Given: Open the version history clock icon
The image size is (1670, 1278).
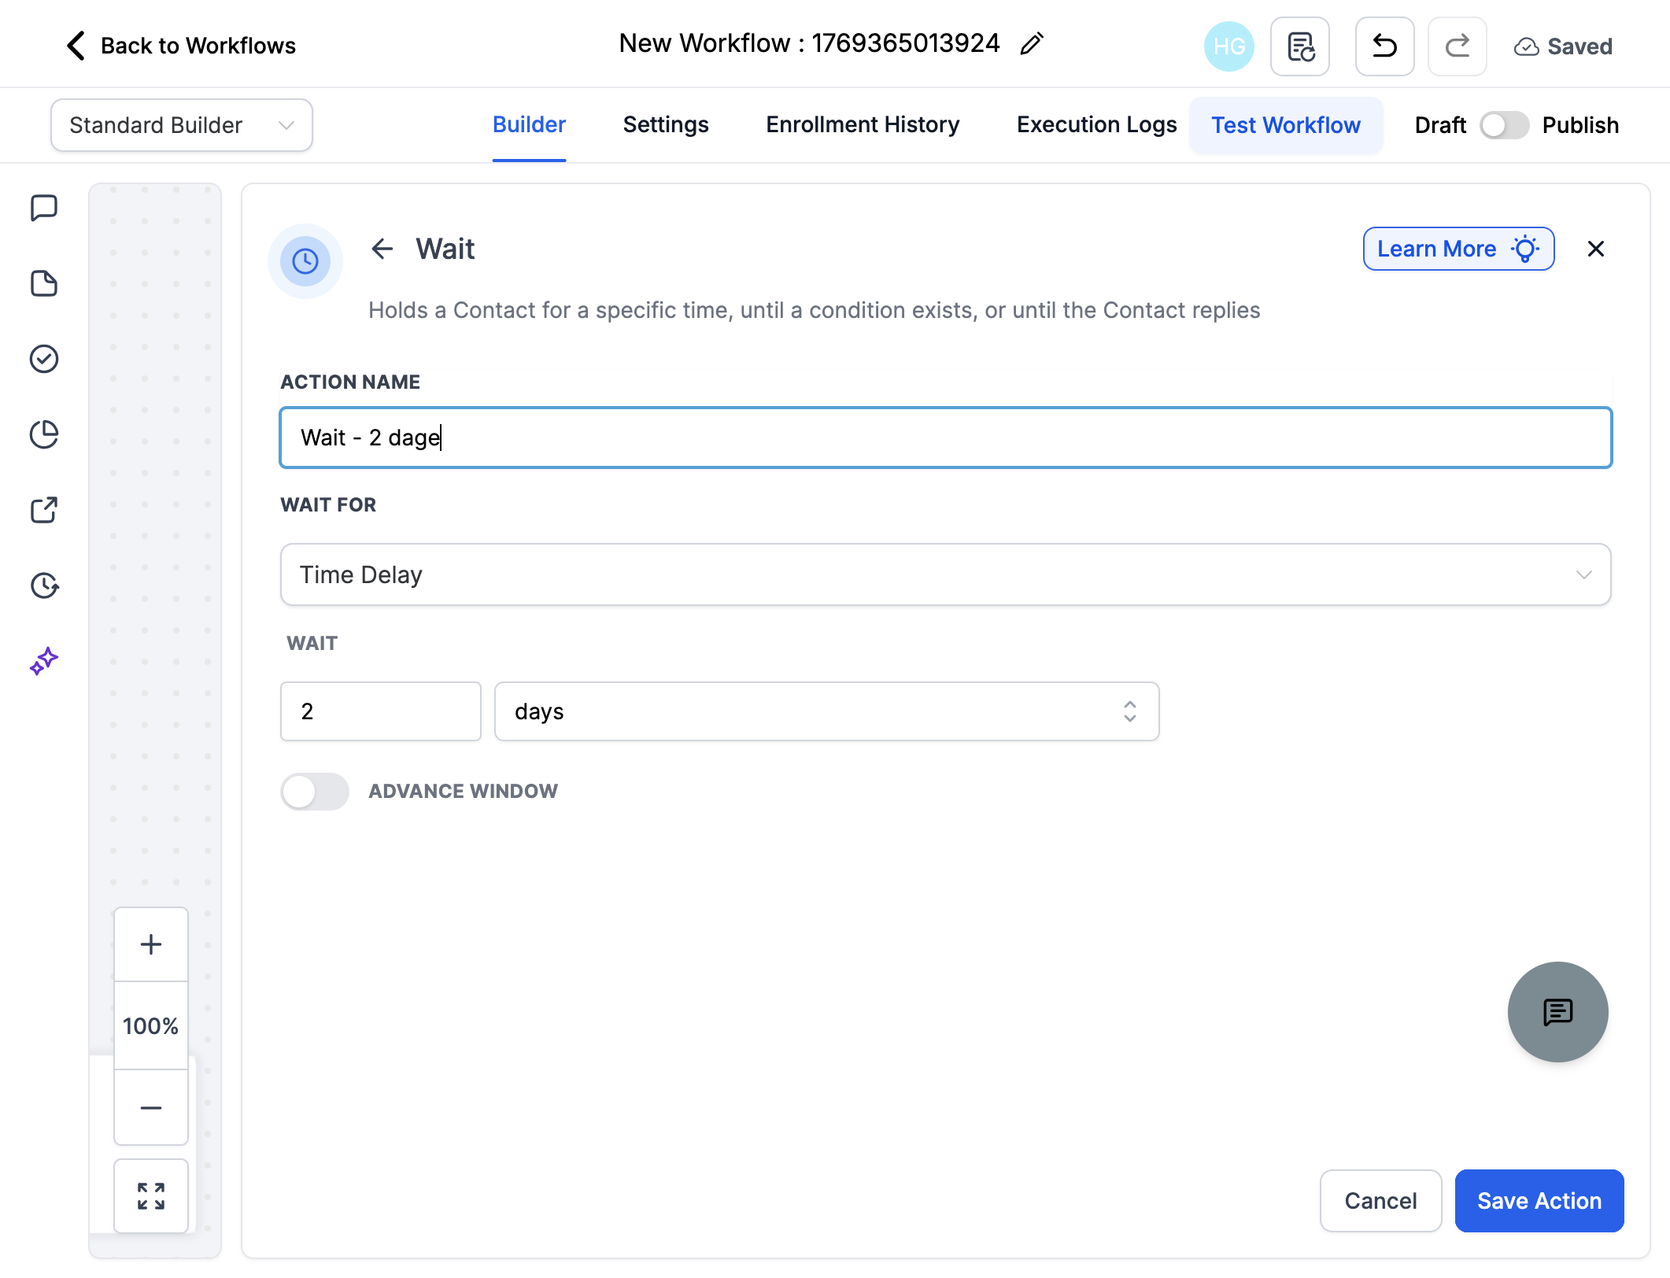Looking at the screenshot, I should pyautogui.click(x=44, y=585).
